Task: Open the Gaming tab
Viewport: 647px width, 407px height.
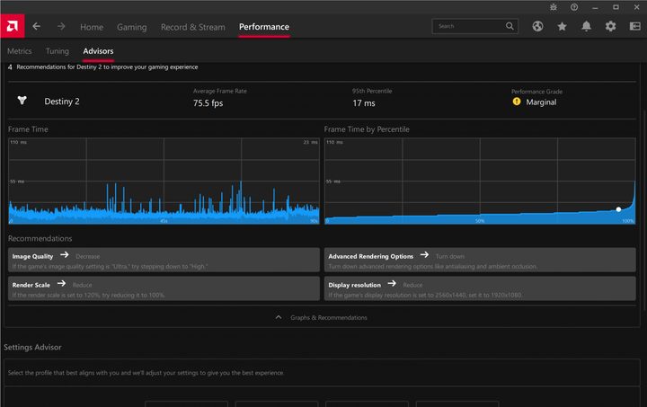Action: pyautogui.click(x=131, y=27)
